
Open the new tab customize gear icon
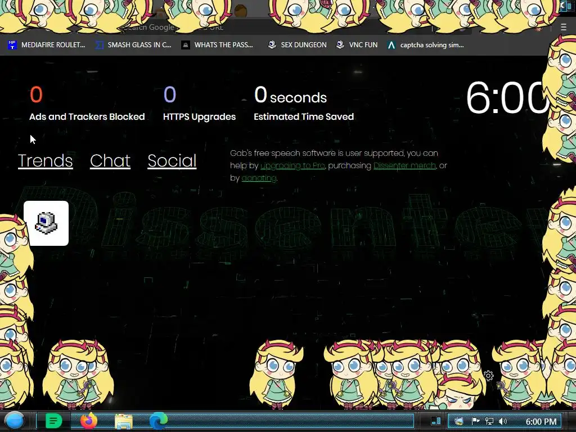click(x=488, y=375)
